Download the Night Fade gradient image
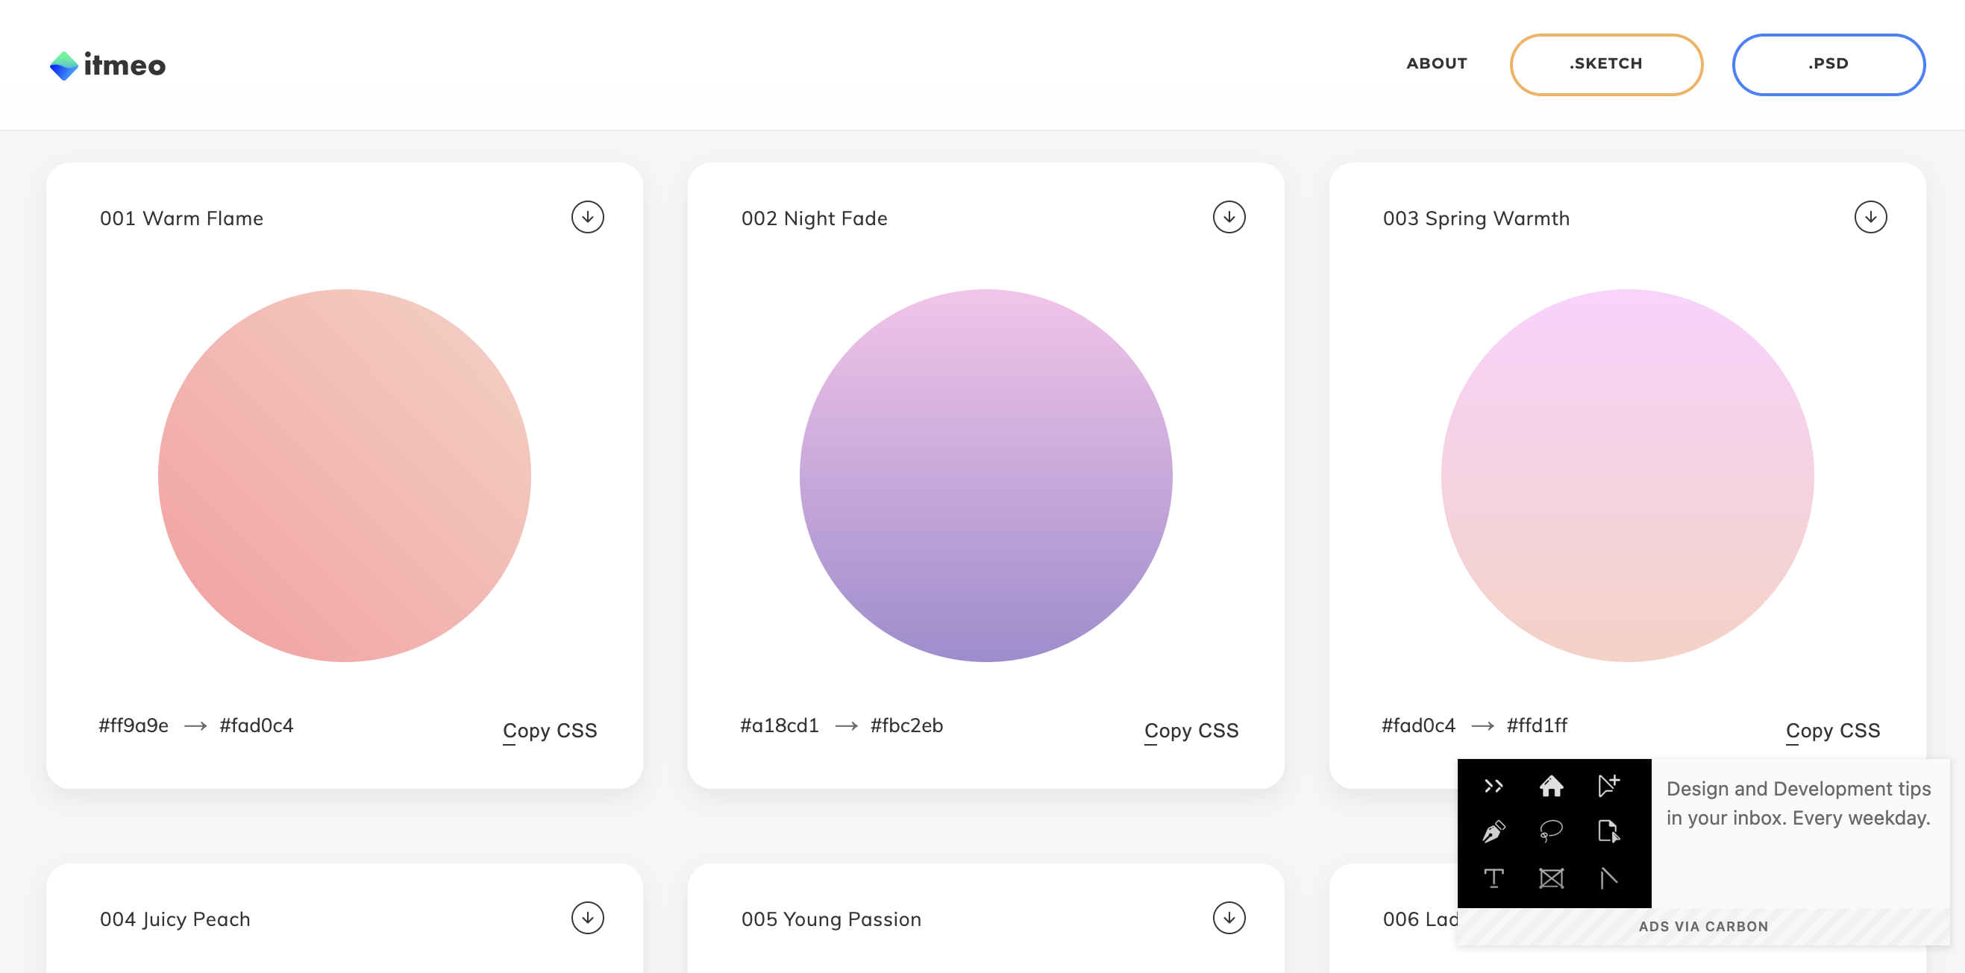Screen dimensions: 1965x973 1229,217
